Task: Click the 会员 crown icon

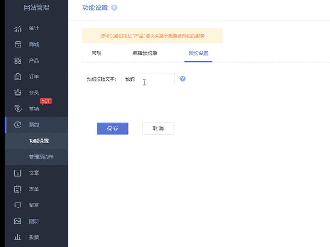Action: click(18, 92)
